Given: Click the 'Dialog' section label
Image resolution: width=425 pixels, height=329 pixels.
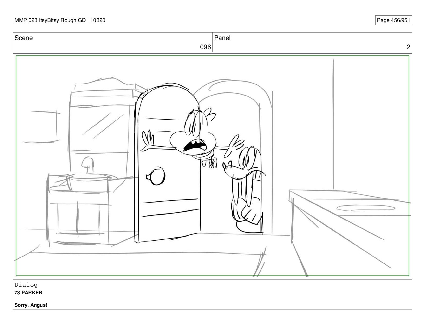Looking at the screenshot, I should click(x=26, y=285).
